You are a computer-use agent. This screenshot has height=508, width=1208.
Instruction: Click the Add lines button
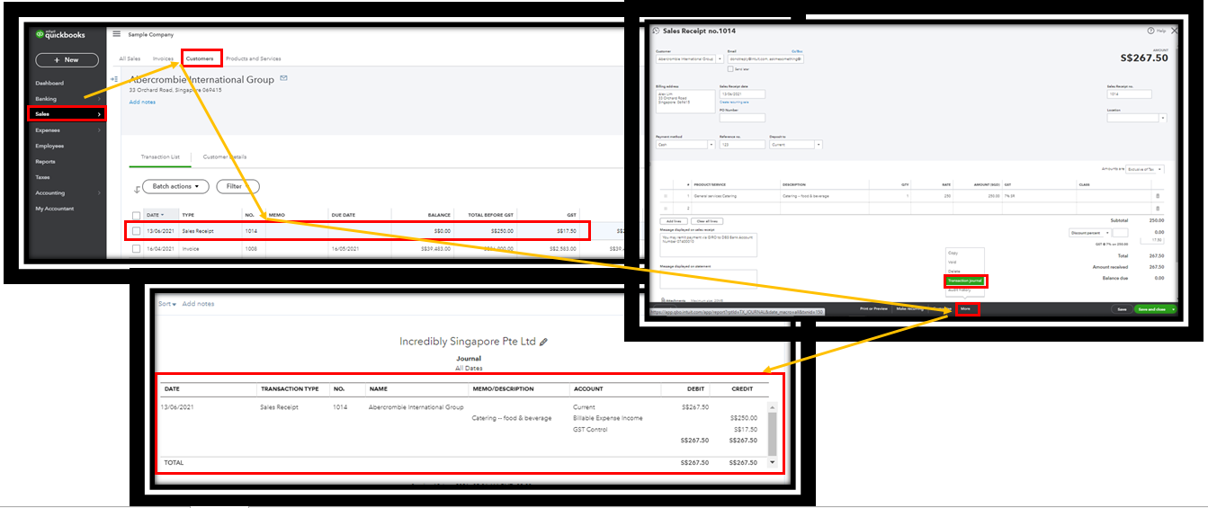click(x=674, y=221)
